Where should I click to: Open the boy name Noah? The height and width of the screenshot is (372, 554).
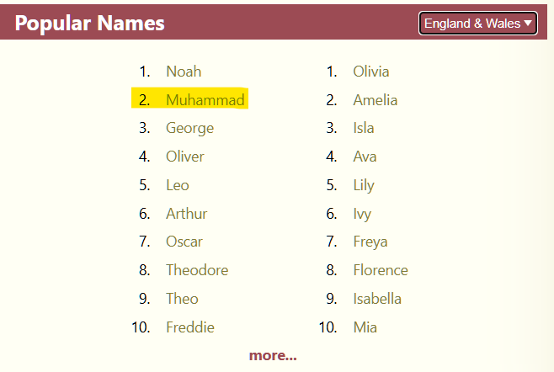184,72
